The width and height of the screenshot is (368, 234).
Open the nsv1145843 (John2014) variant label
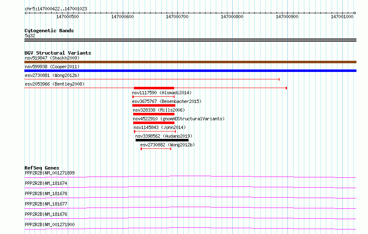coord(160,127)
